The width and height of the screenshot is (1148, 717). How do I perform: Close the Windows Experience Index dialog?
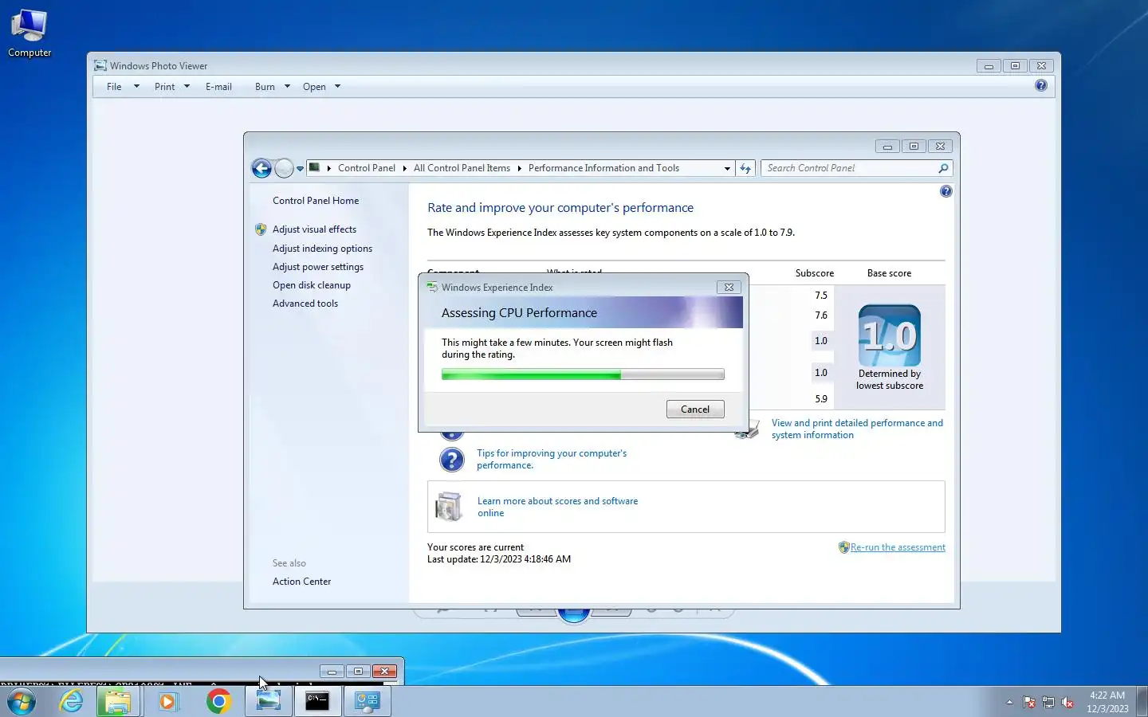pos(729,288)
